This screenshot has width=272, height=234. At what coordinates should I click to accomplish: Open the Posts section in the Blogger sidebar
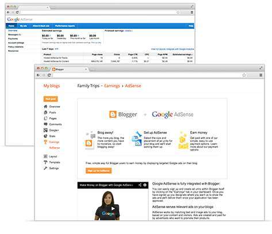tap(50, 113)
